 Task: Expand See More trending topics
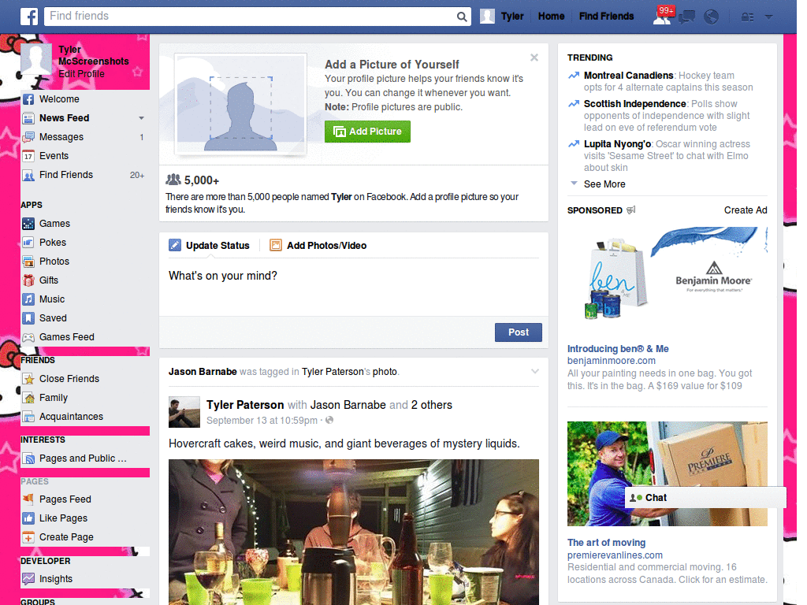coord(604,184)
